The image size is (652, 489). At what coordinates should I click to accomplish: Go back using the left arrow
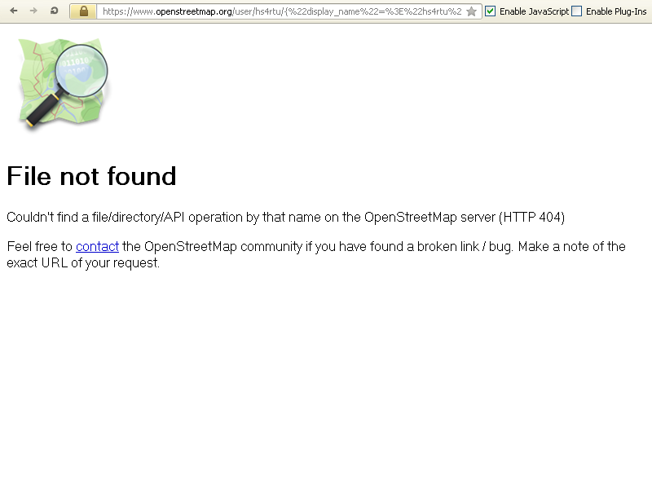pyautogui.click(x=14, y=11)
